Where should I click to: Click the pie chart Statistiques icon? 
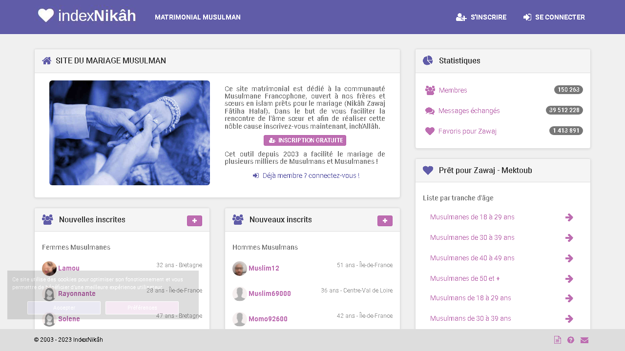click(x=428, y=60)
